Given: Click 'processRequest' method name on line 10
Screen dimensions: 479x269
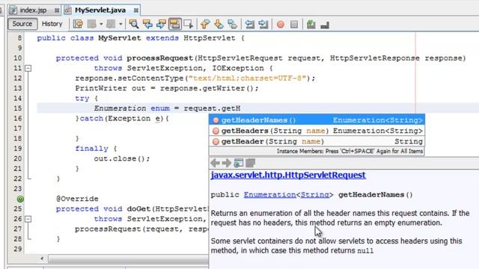Looking at the screenshot, I should (x=159, y=58).
